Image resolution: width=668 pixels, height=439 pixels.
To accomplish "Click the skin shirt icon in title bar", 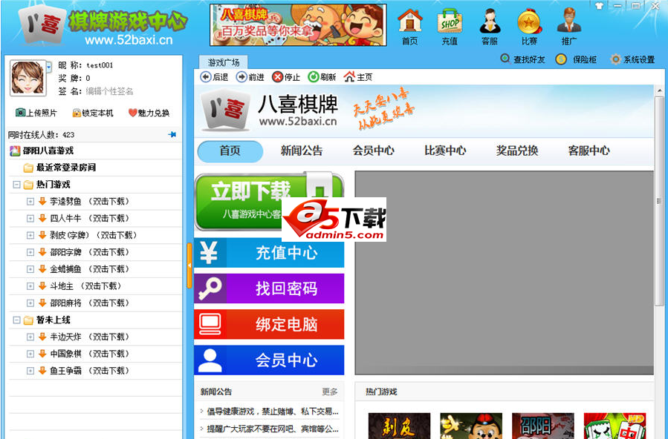I will click(x=600, y=6).
